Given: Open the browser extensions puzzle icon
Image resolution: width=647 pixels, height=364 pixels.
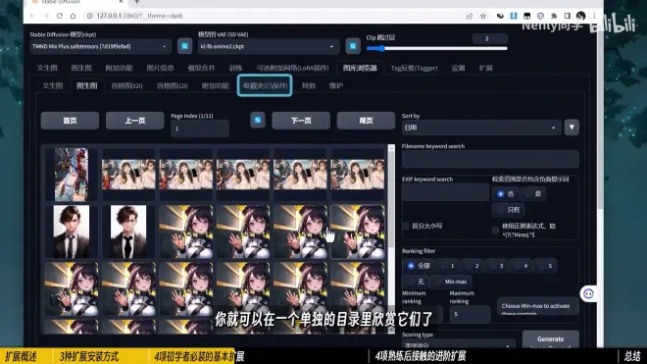Looking at the screenshot, I should point(554,16).
